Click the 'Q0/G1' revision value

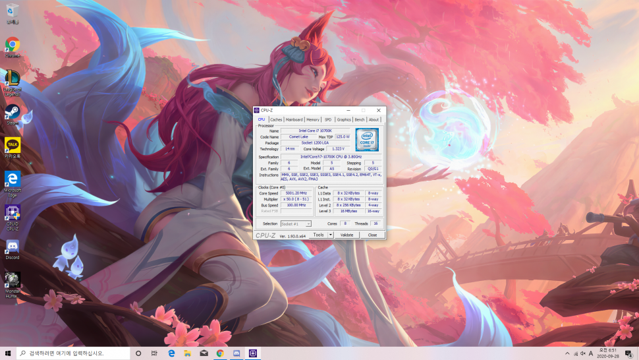pyautogui.click(x=373, y=168)
